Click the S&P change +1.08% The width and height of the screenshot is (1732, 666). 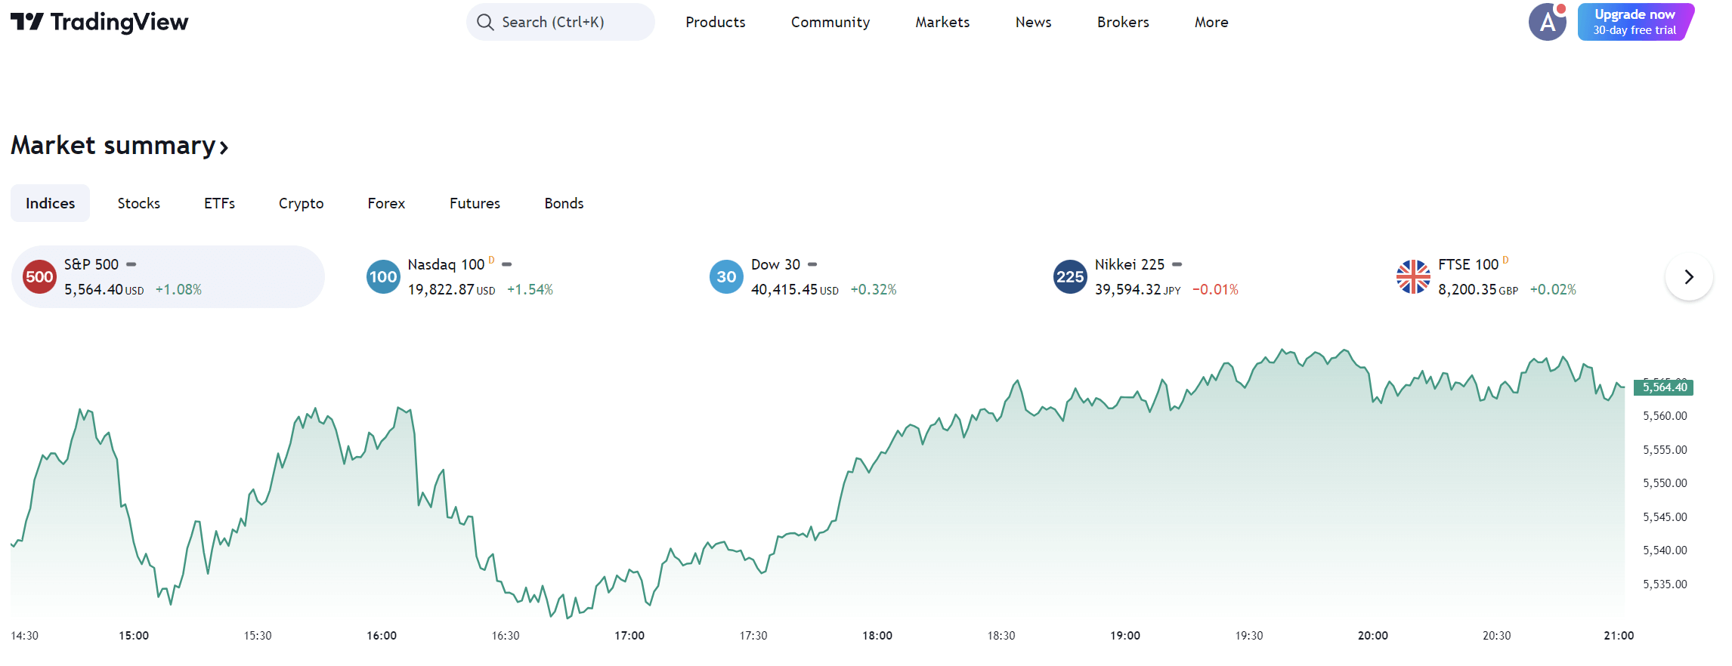(x=178, y=289)
